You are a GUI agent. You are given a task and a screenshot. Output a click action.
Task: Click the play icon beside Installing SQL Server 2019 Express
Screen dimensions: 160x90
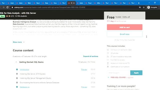(x=17, y=74)
